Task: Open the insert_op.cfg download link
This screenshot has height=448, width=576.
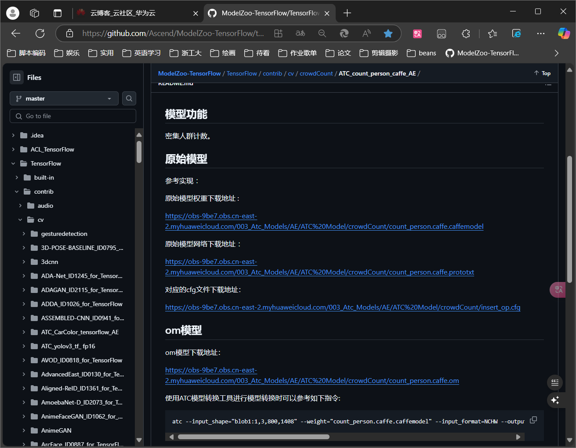Action: (x=343, y=307)
